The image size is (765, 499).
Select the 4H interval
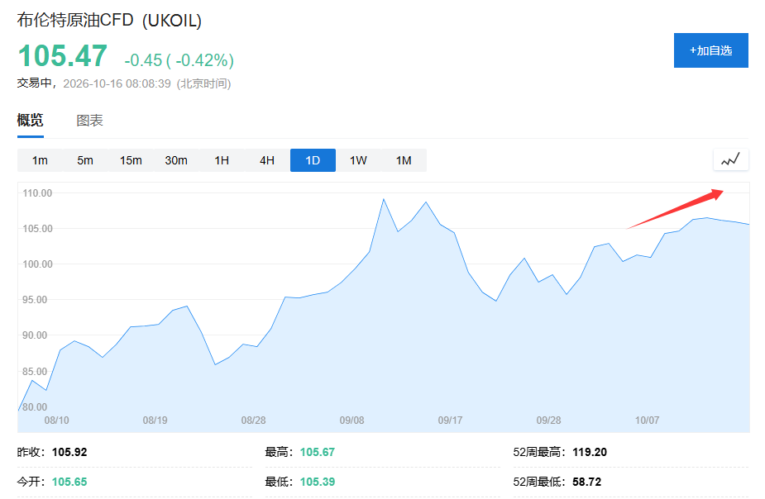[x=267, y=160]
